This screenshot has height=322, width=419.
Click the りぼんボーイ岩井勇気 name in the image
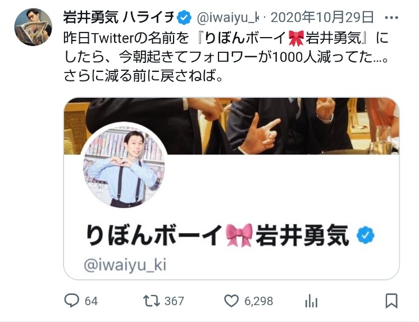click(x=217, y=235)
